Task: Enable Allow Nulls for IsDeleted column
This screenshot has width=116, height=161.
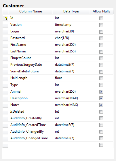Action: point(101,111)
